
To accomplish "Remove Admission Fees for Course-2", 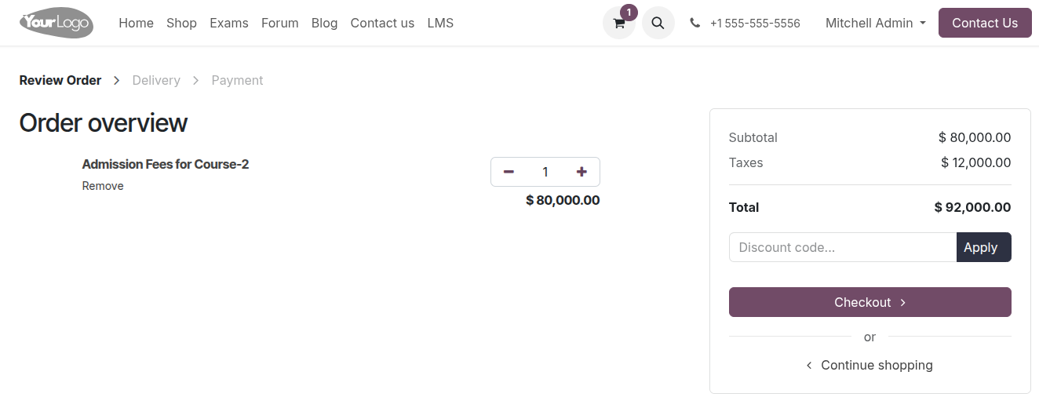I will [x=103, y=186].
